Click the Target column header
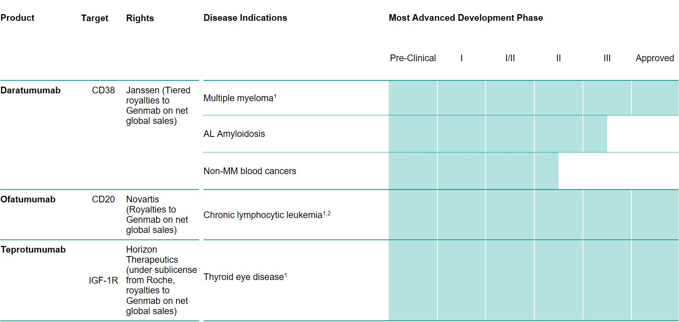 (95, 18)
